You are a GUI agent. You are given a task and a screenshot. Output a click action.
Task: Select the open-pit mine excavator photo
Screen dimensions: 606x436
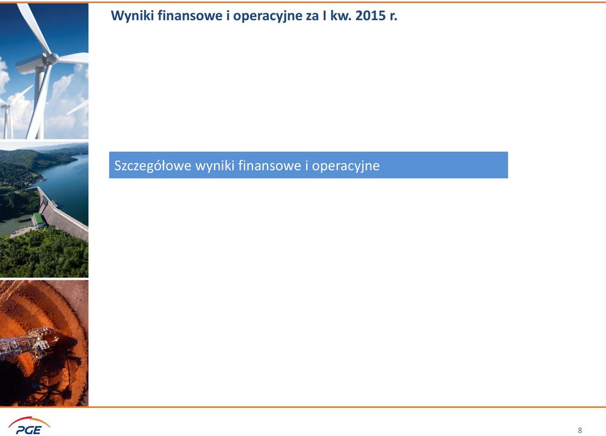[x=44, y=343]
